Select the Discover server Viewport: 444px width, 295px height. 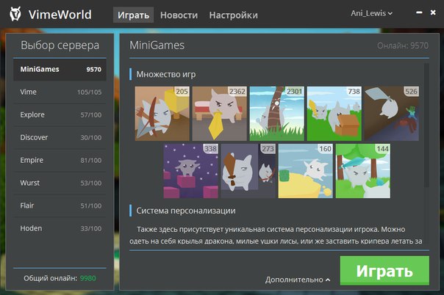(x=60, y=138)
